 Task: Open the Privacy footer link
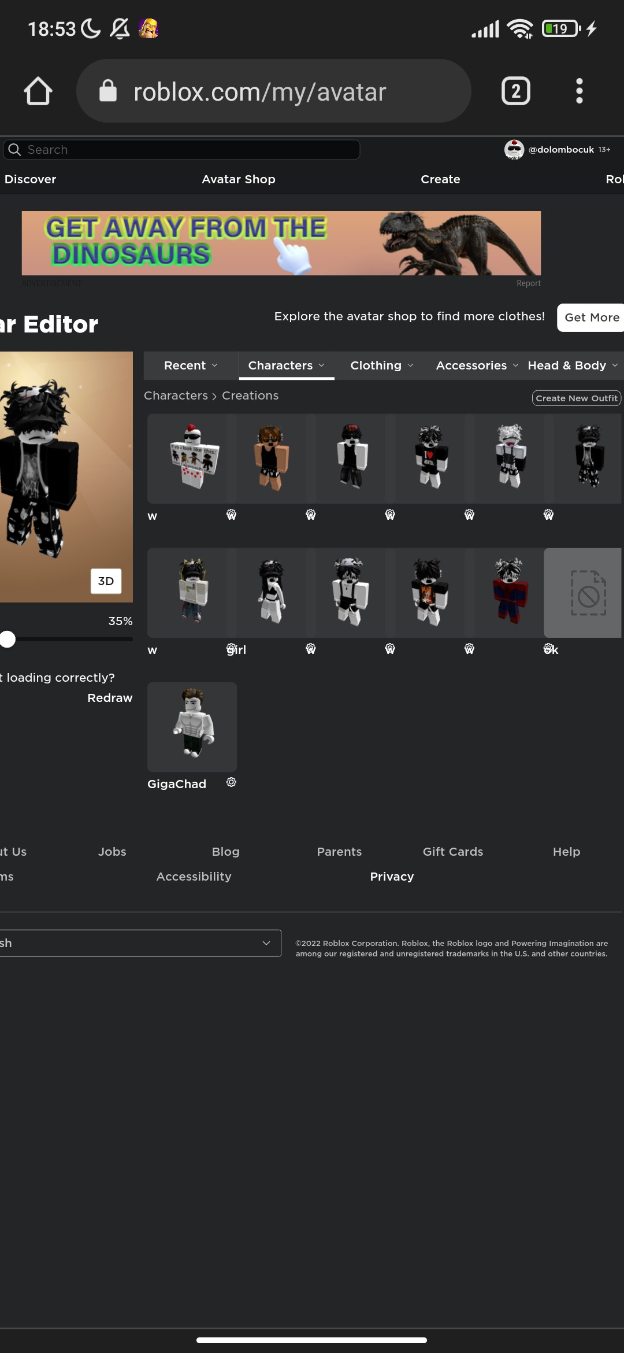pos(392,877)
